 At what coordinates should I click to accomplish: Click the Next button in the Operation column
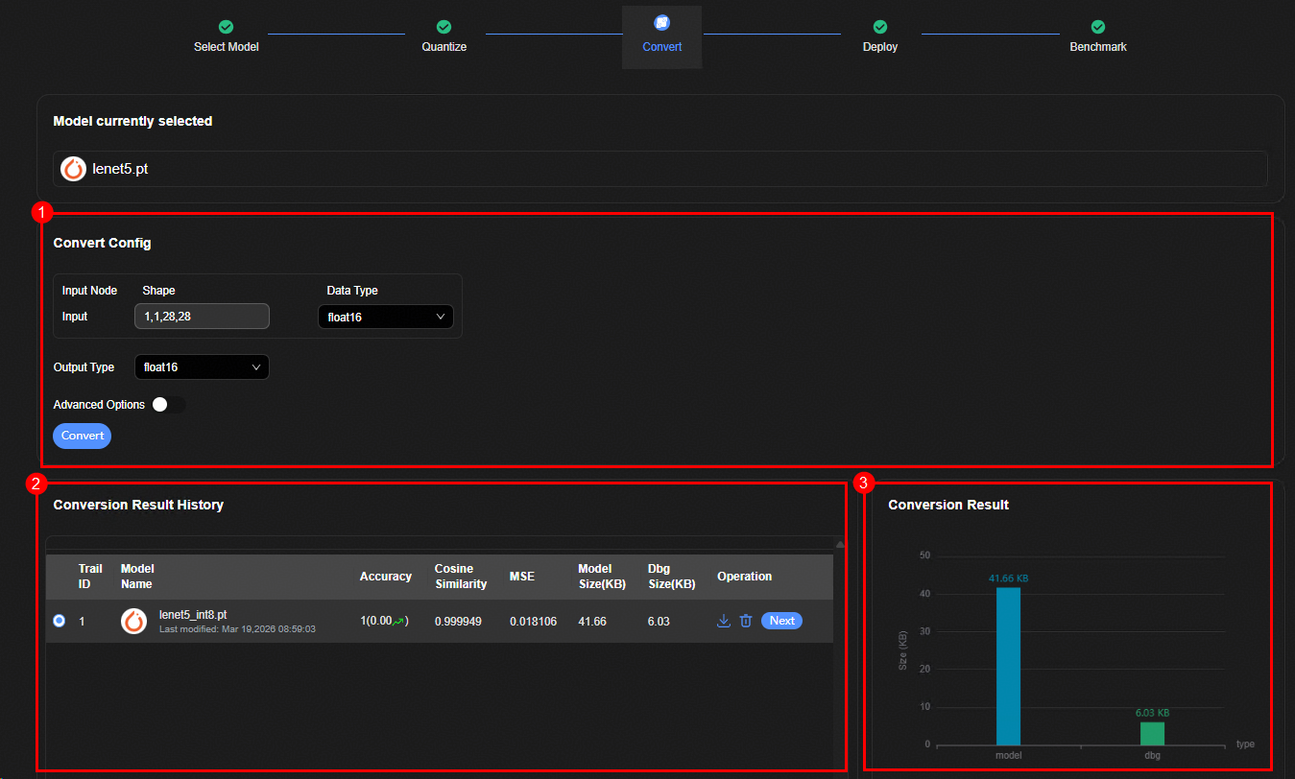click(781, 621)
